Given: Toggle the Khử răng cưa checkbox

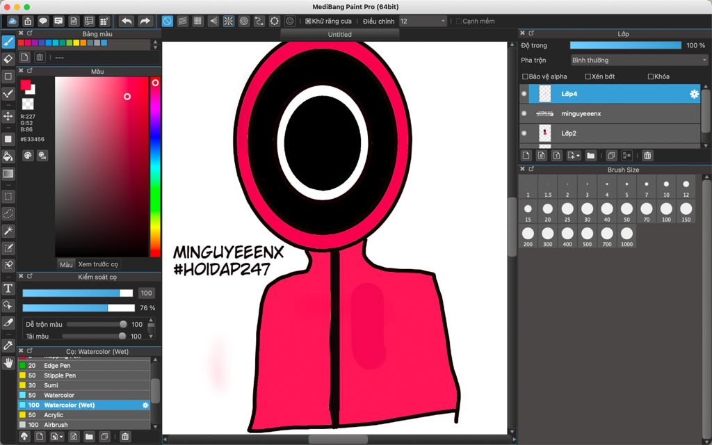Looking at the screenshot, I should (308, 22).
